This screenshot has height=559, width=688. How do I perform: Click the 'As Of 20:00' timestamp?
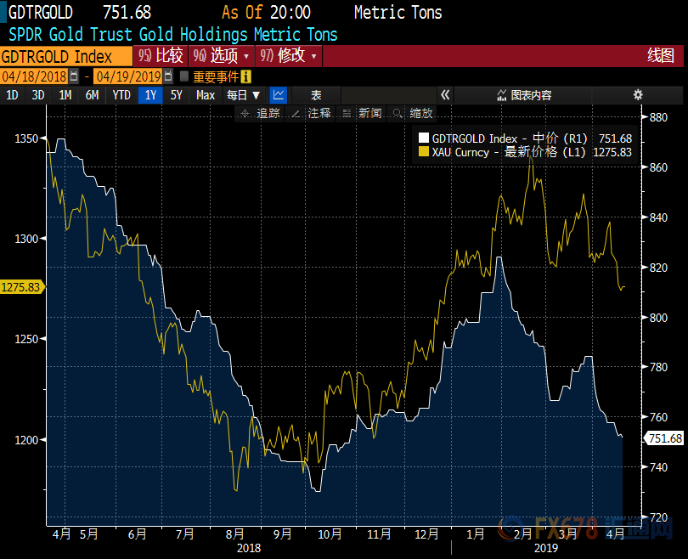[x=266, y=12]
